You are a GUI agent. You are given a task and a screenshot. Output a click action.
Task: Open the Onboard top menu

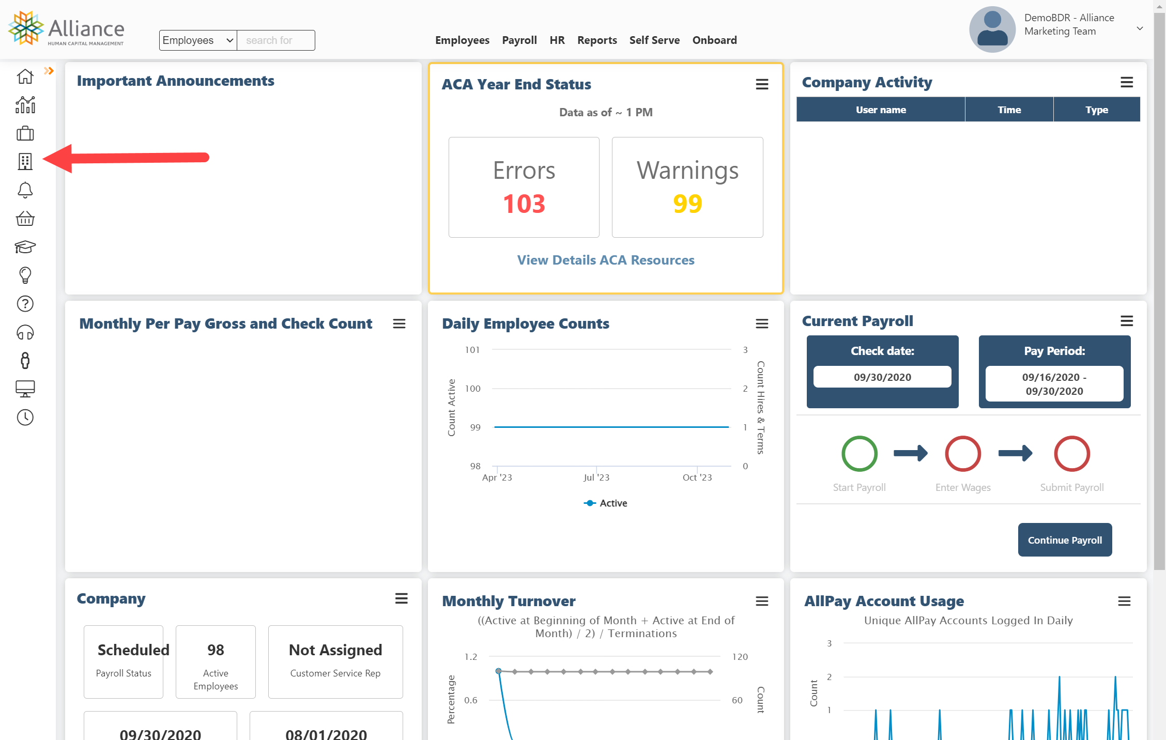click(715, 40)
